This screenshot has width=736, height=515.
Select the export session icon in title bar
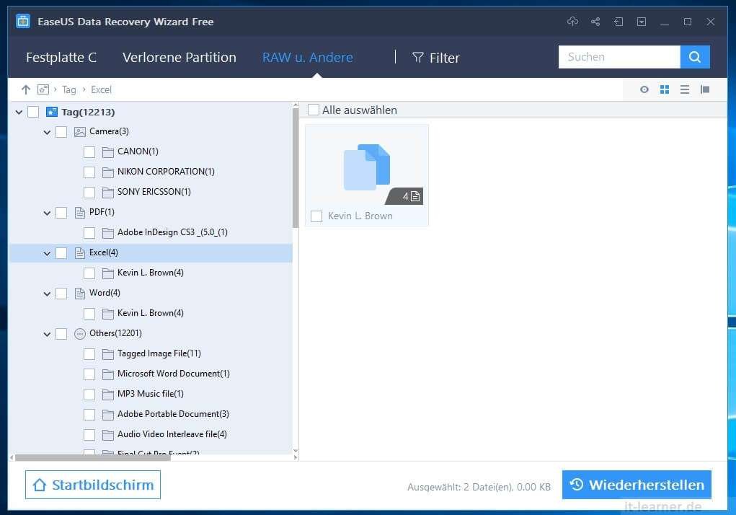coord(618,22)
